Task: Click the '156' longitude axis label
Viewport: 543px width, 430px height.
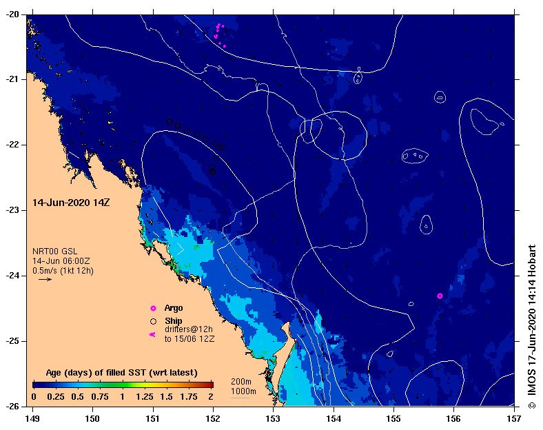Action: click(453, 419)
